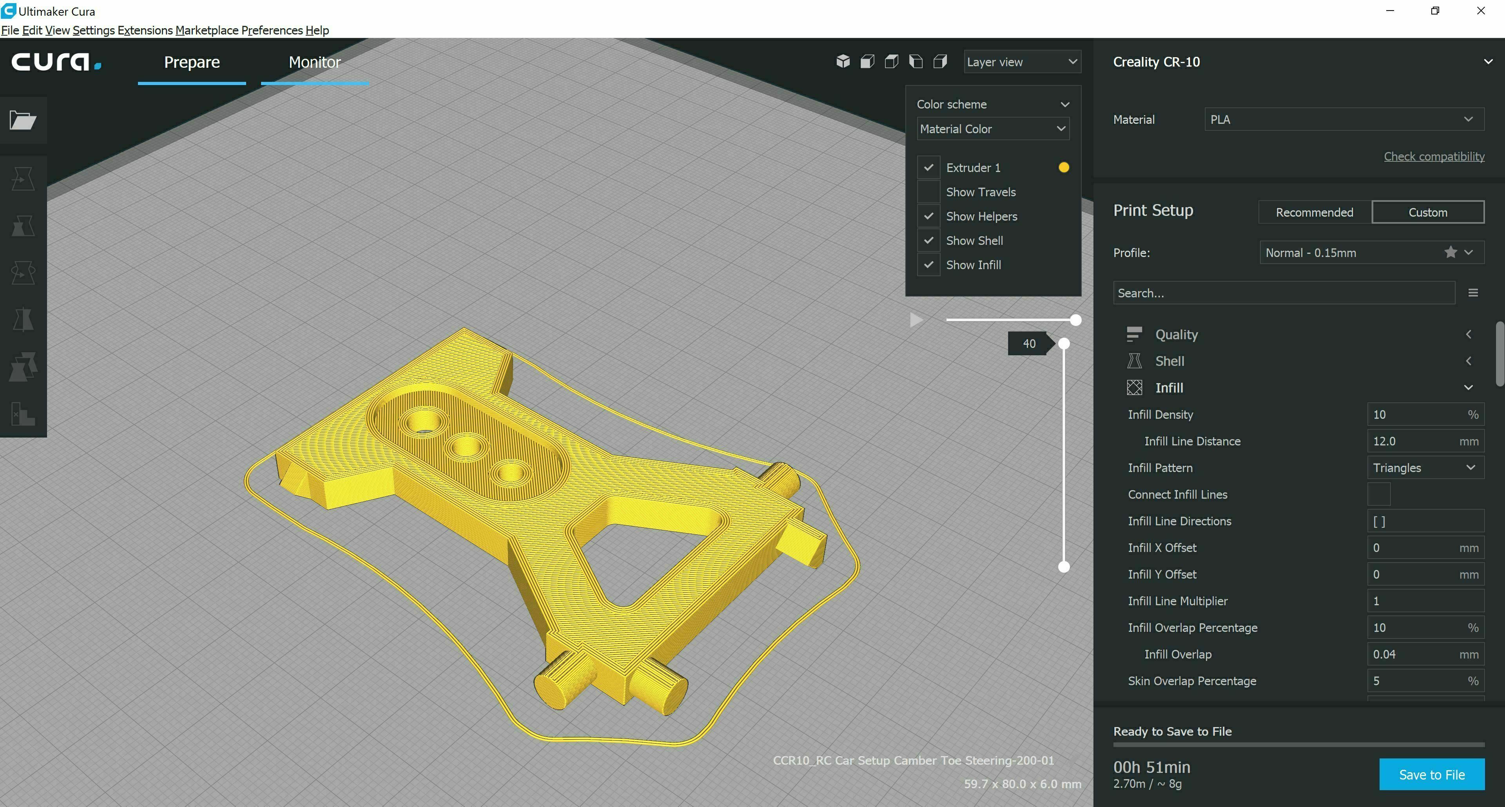Switch to the Monitor tab
1505x807 pixels.
click(314, 62)
